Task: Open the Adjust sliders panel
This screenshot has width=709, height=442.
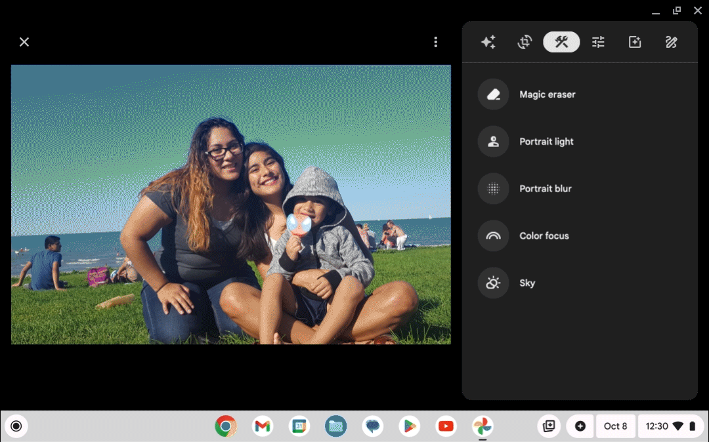Action: [598, 41]
